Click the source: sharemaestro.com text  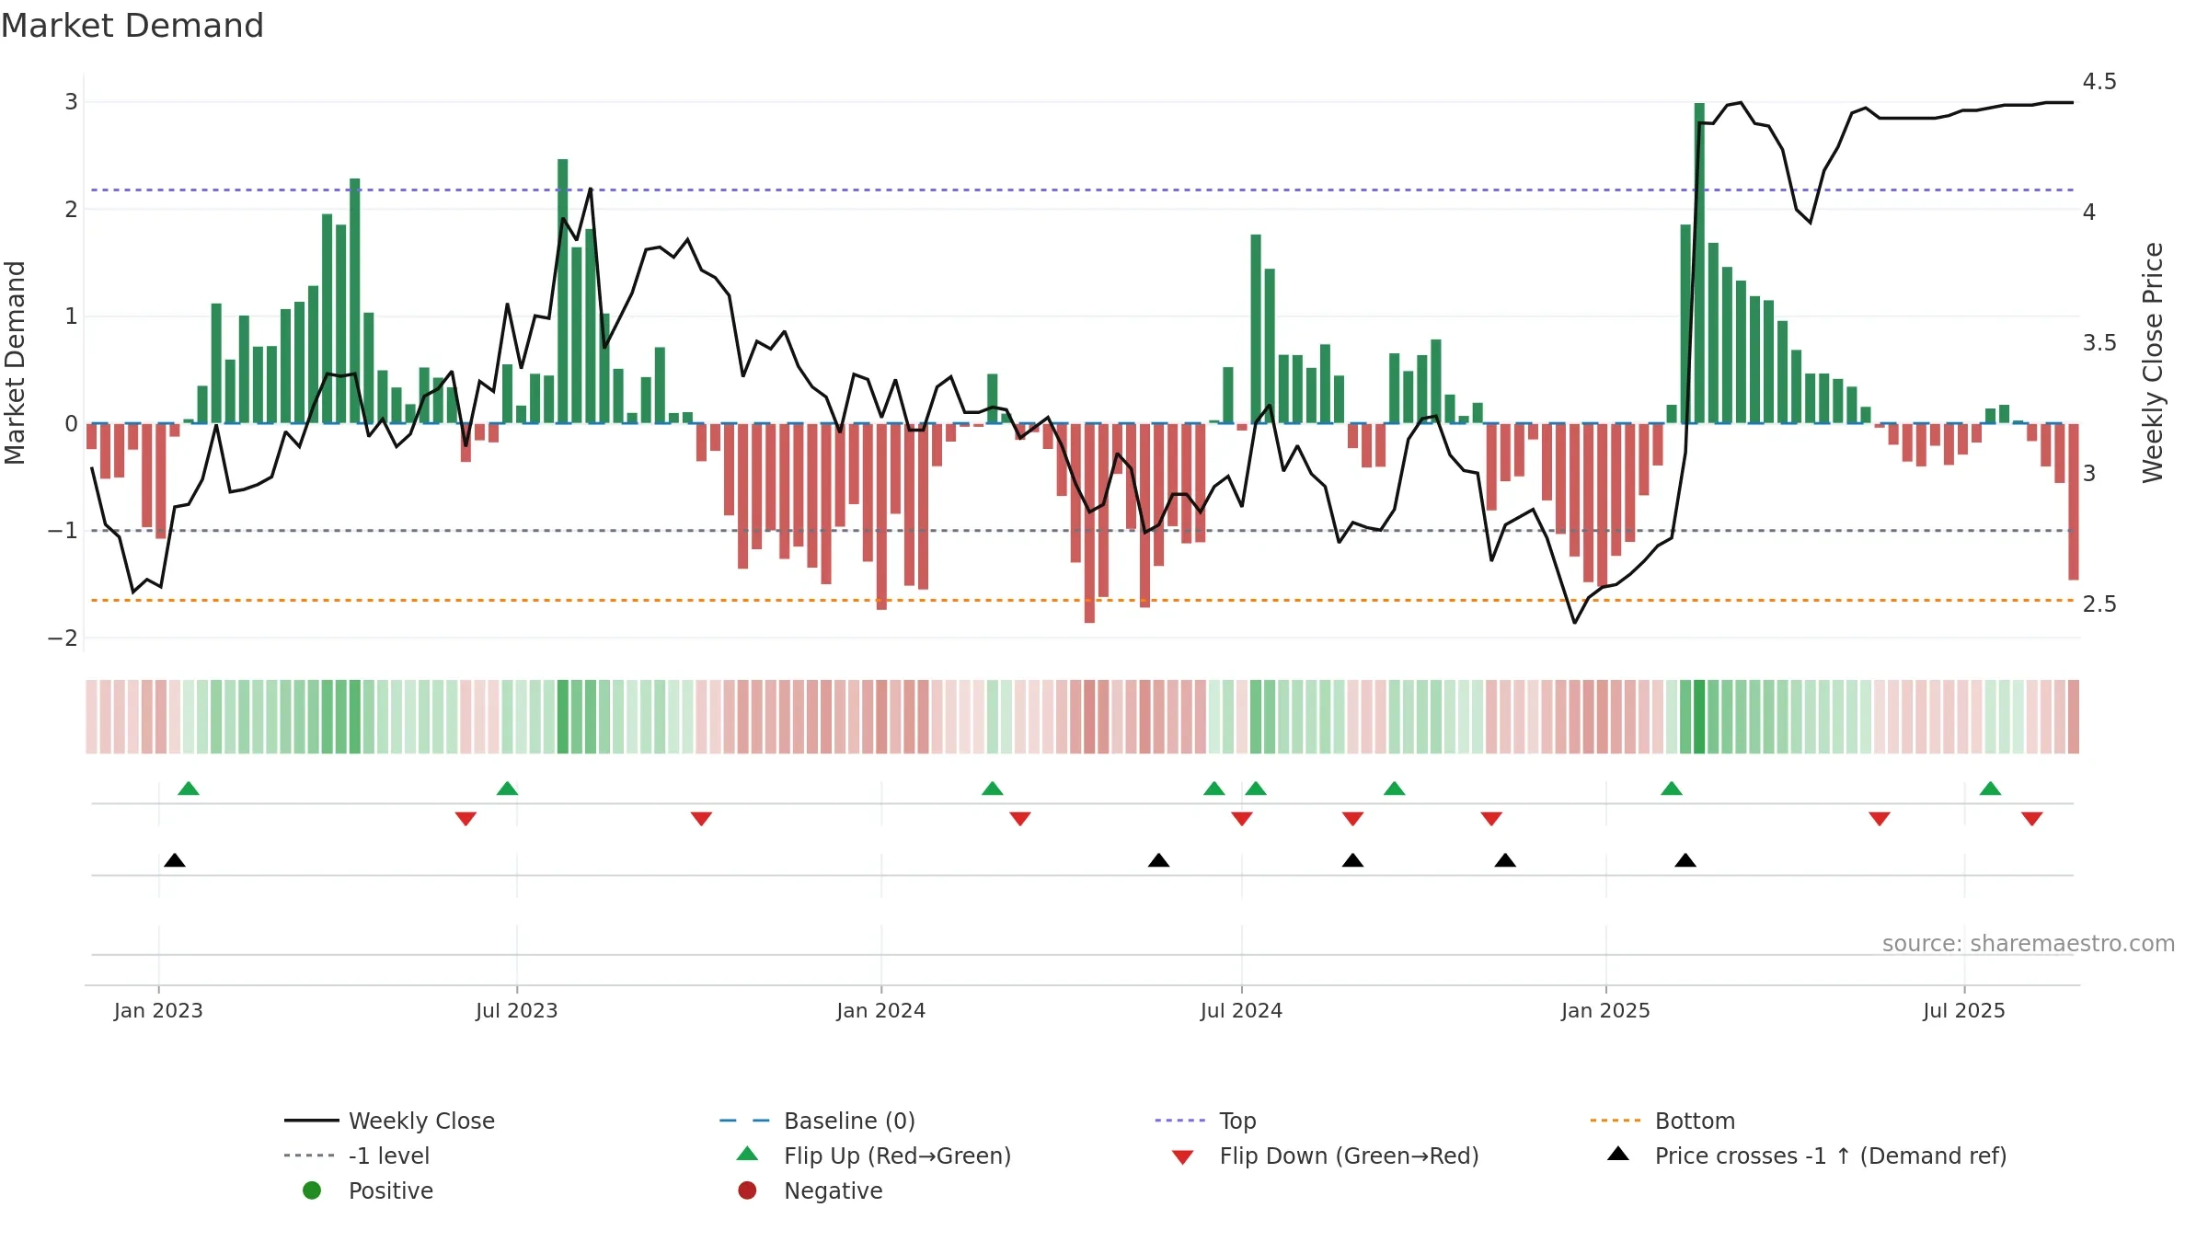pos(2029,943)
